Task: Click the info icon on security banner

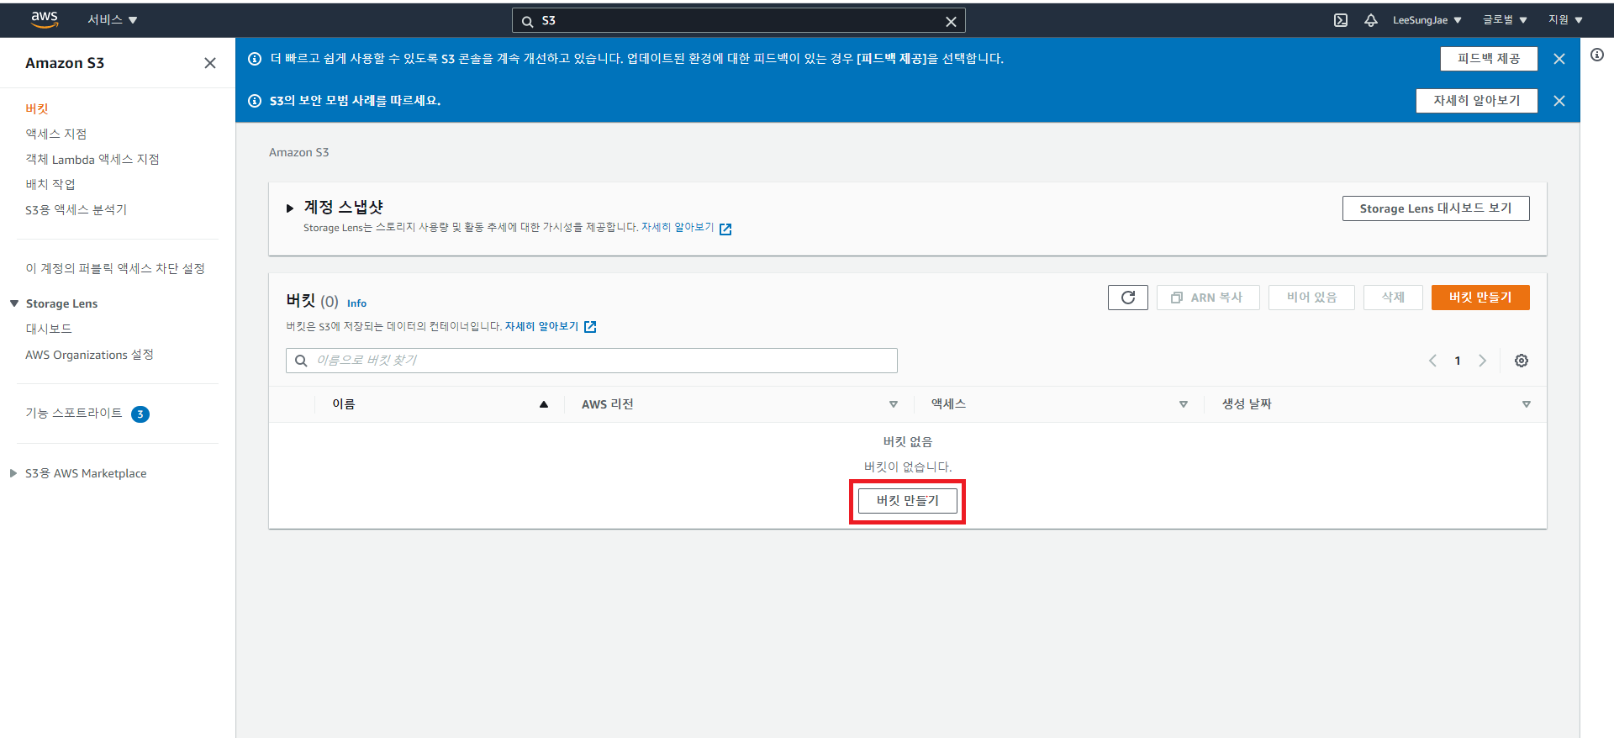Action: [255, 101]
